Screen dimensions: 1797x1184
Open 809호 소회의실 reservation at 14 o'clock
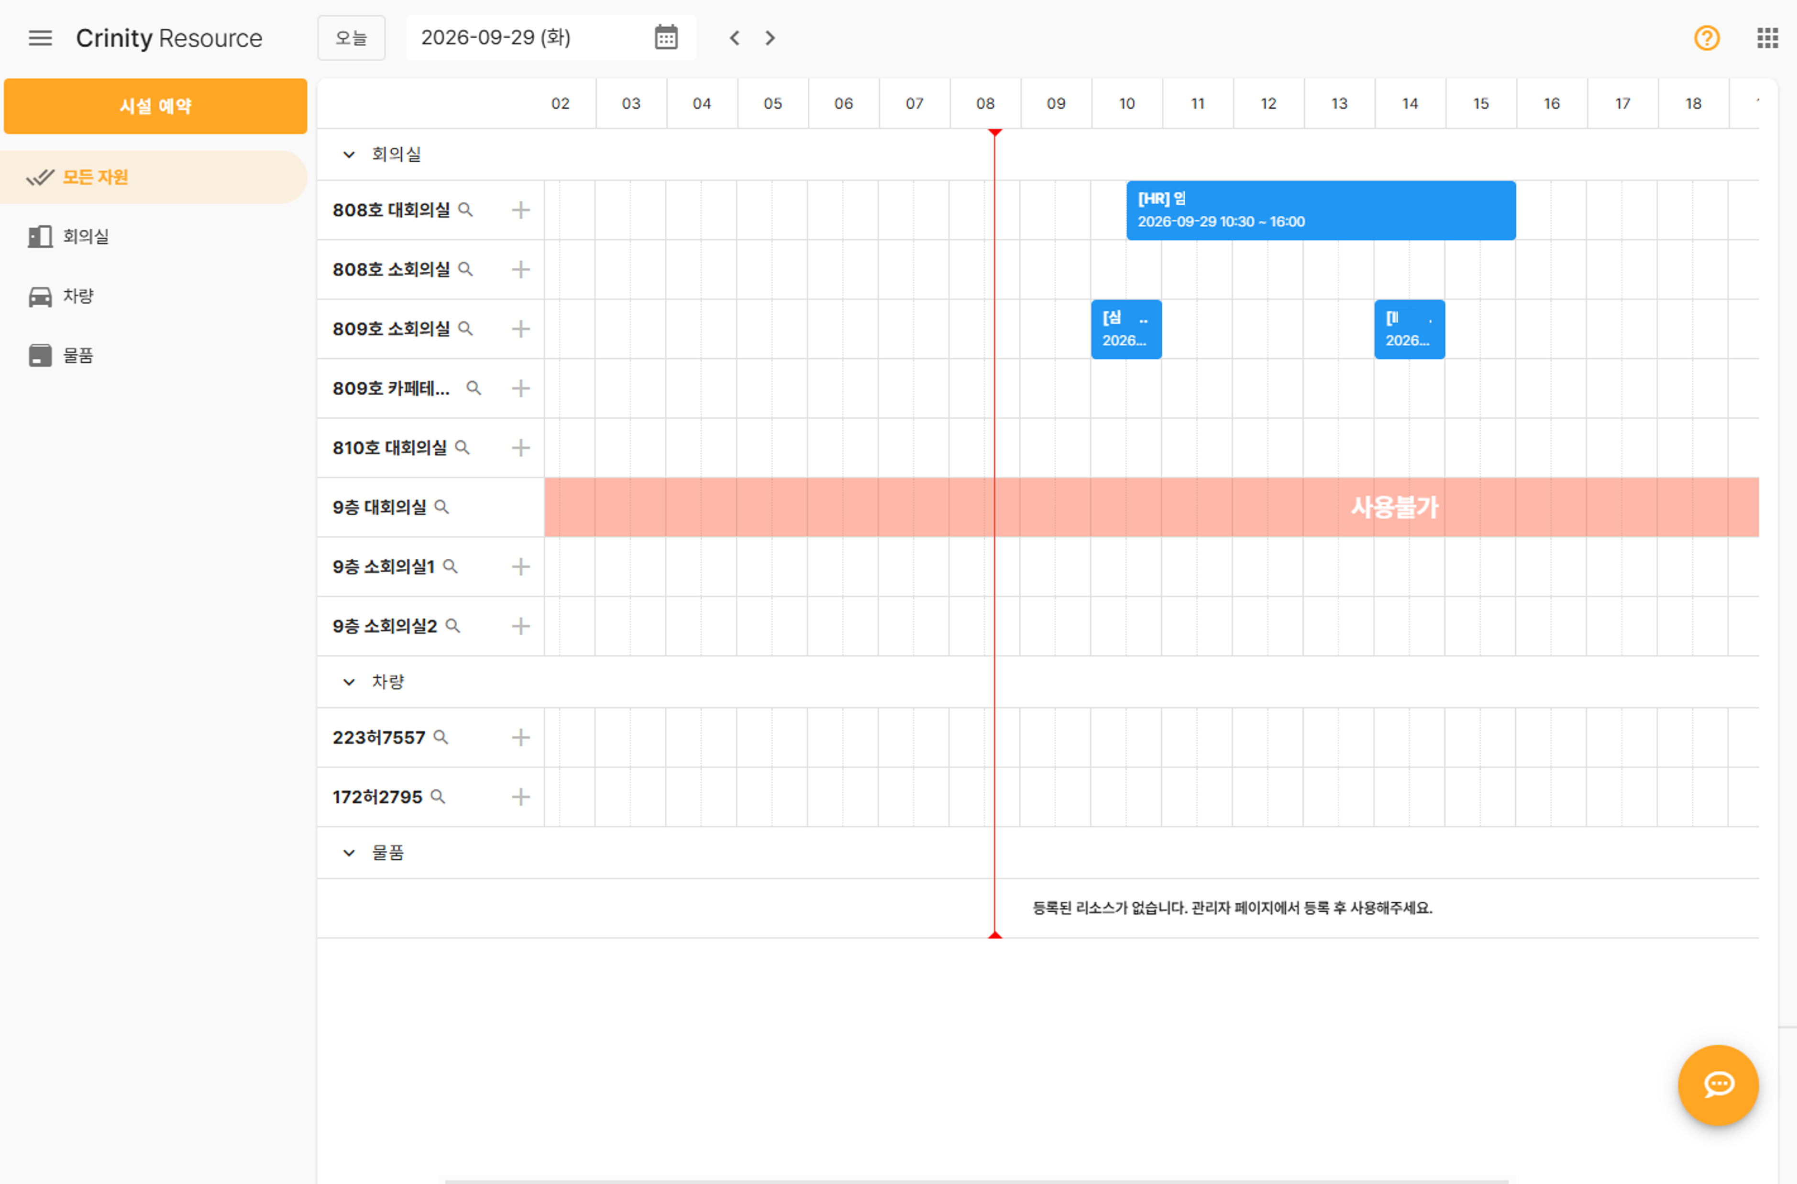1409,329
